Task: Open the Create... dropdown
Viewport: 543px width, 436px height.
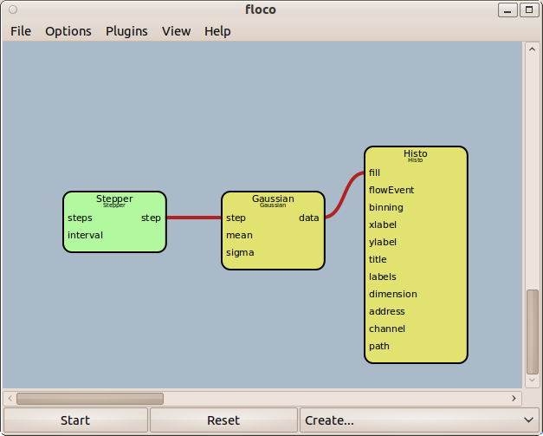Action: [x=419, y=420]
